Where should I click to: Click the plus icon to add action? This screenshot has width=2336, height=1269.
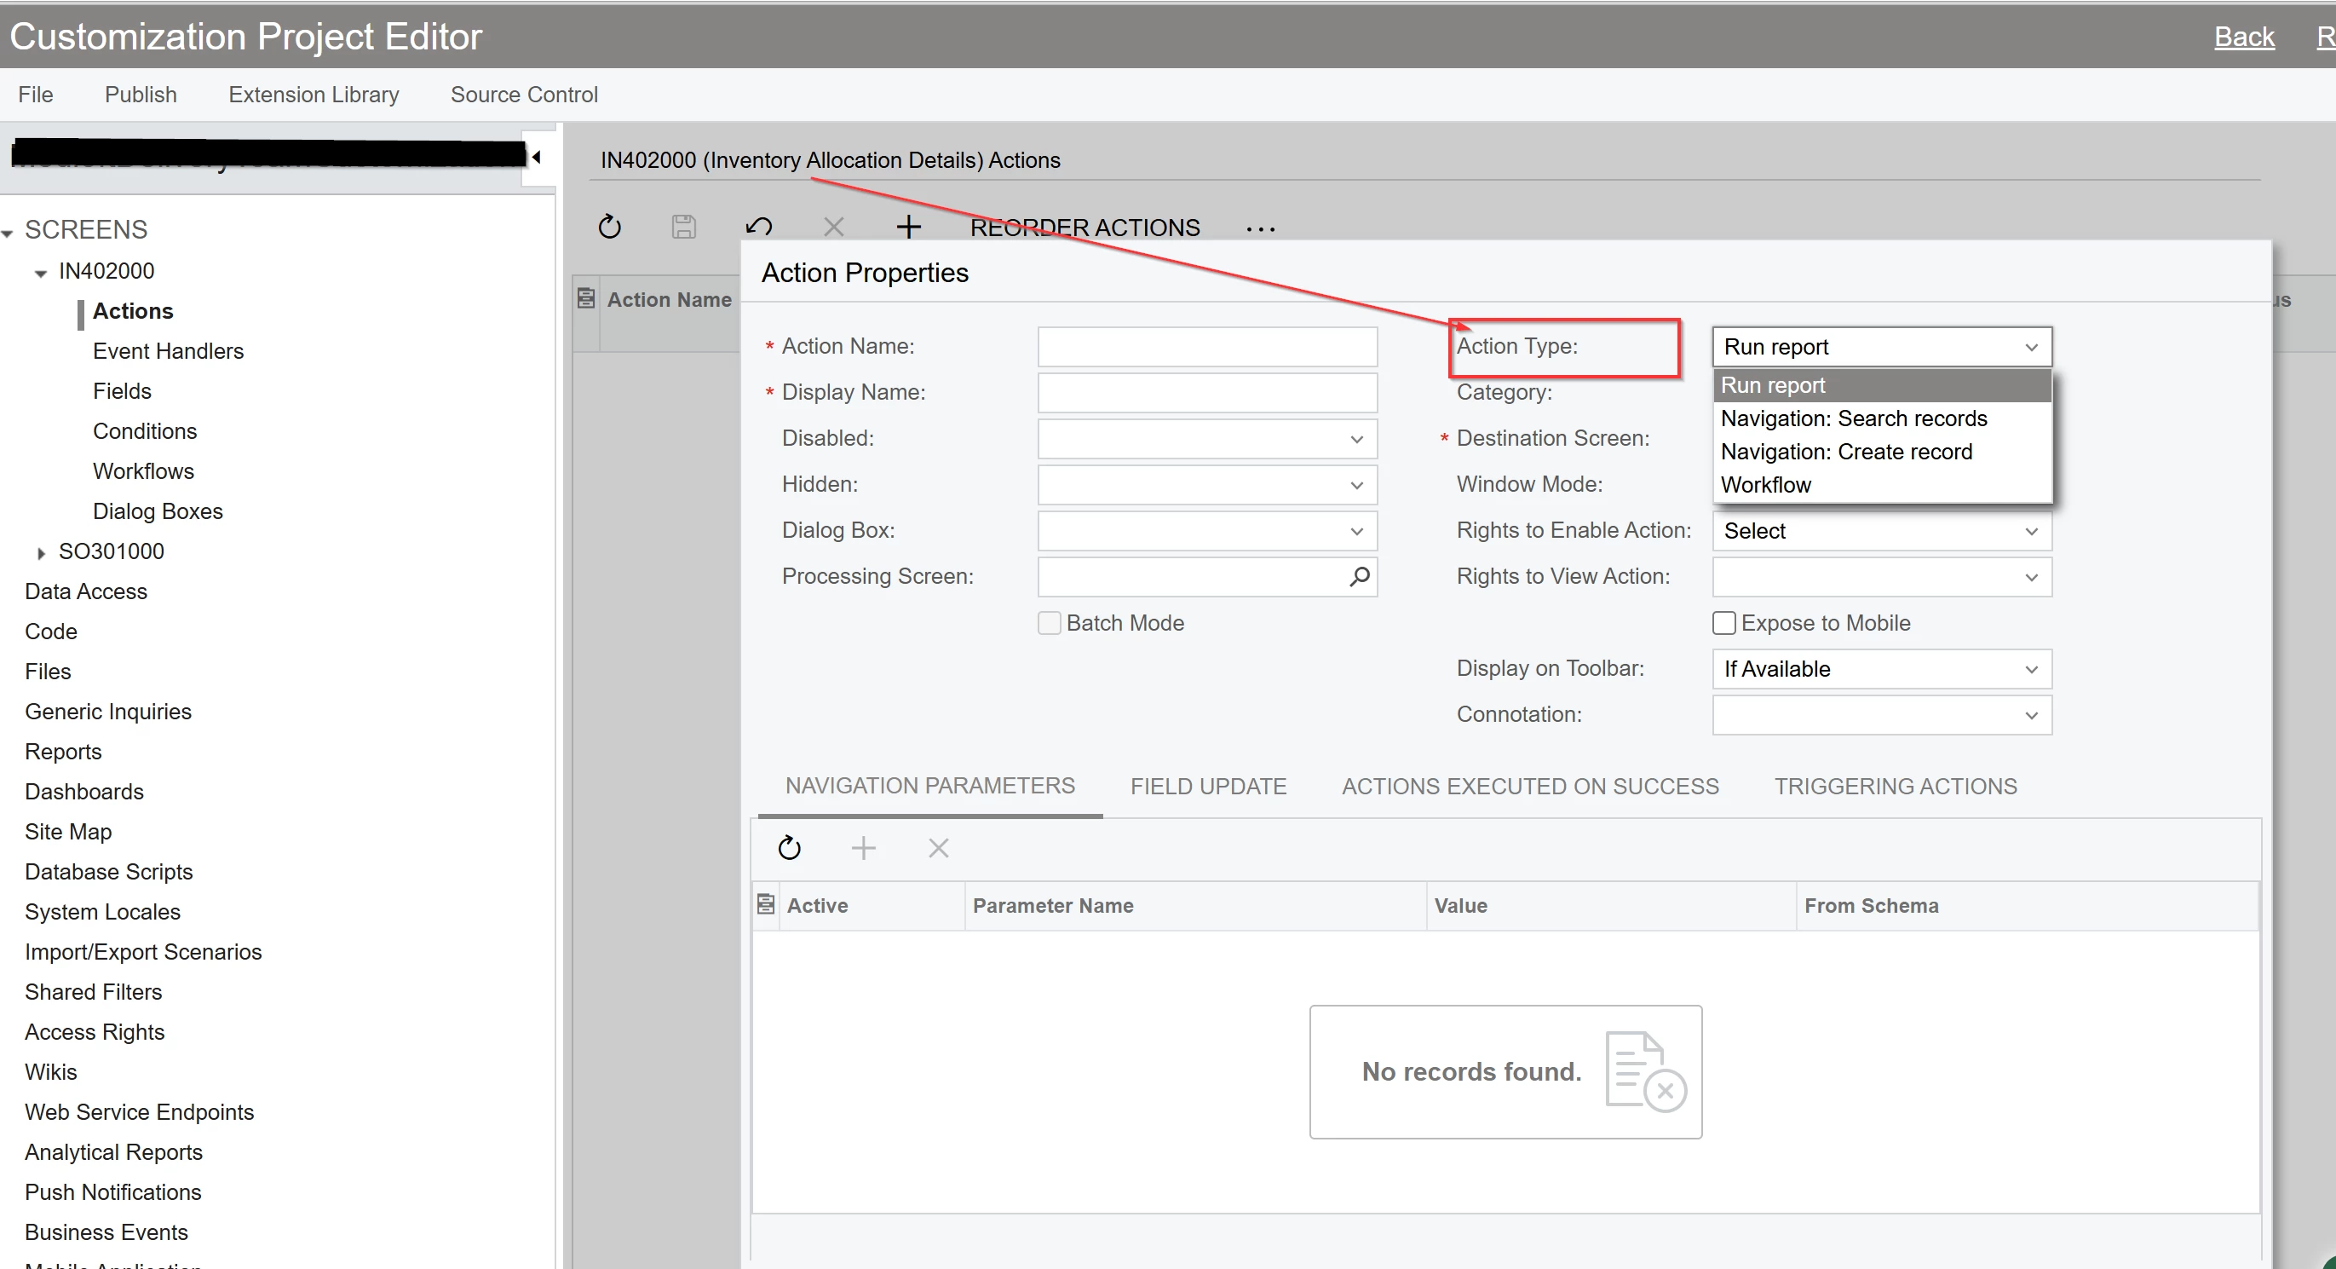(x=908, y=226)
